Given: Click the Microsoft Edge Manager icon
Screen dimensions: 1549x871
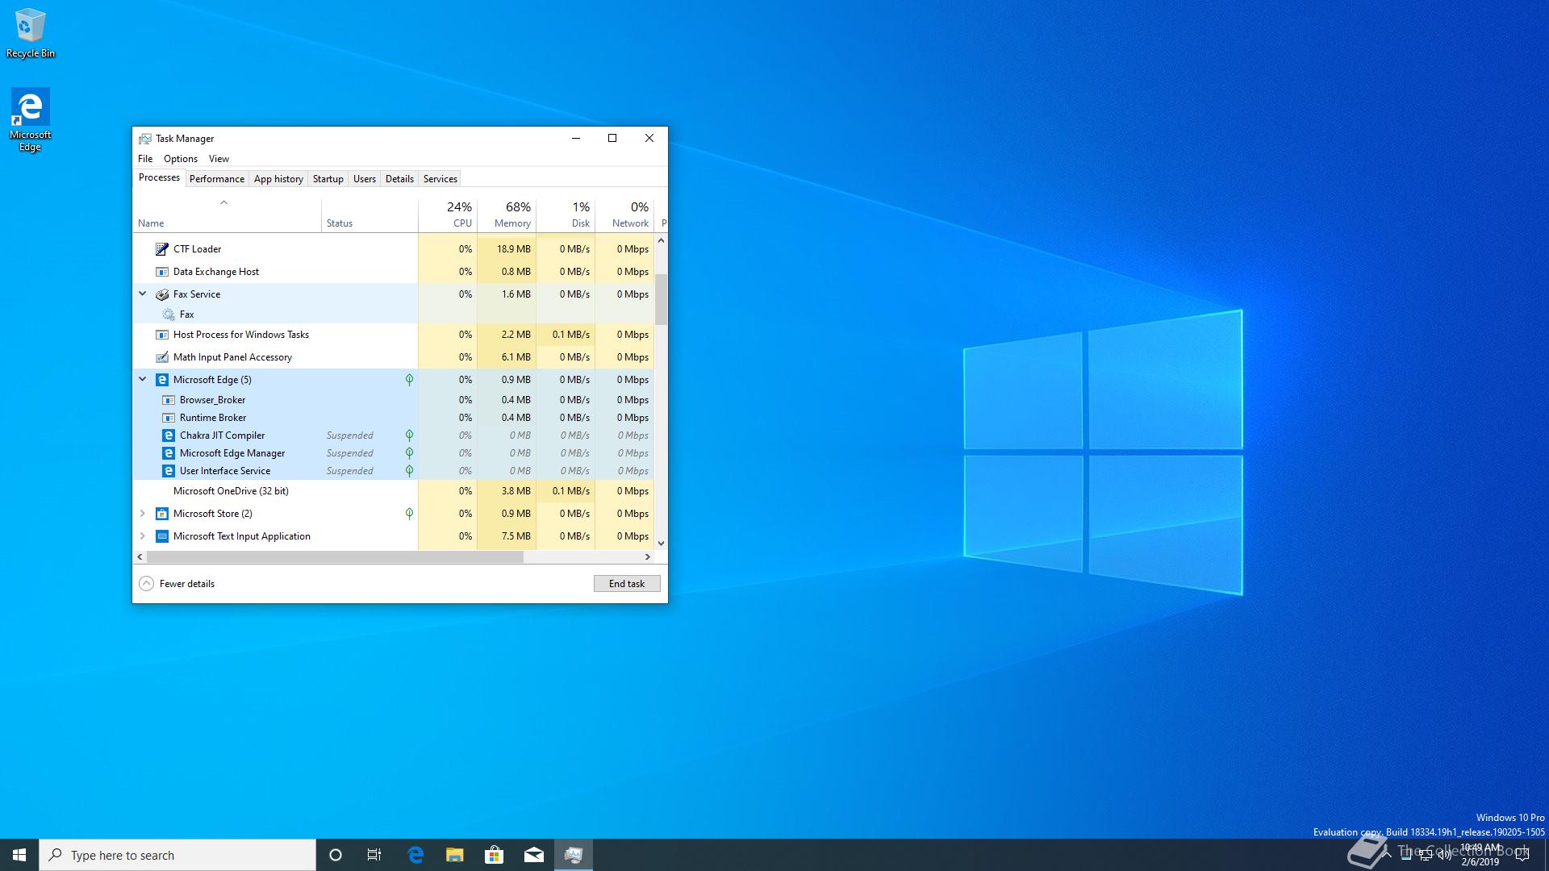Looking at the screenshot, I should point(169,453).
